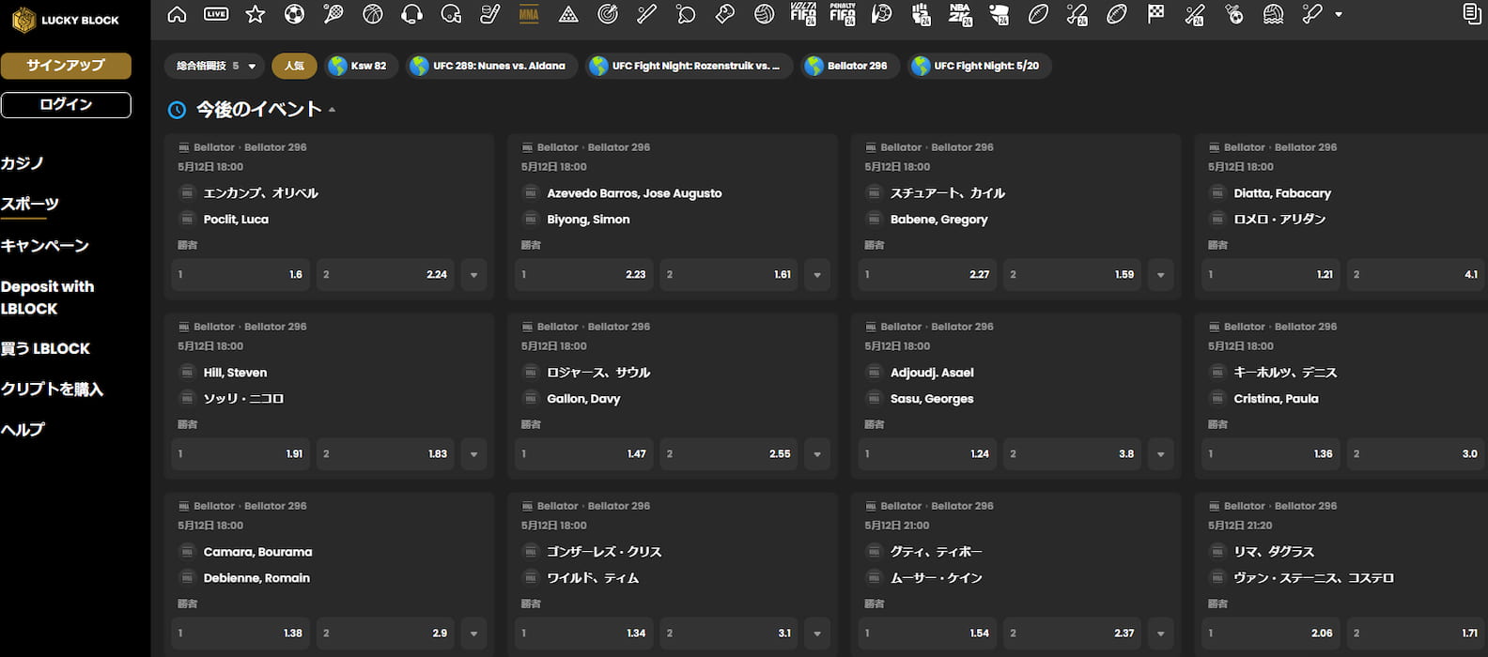Open the カジノ sidebar link
This screenshot has height=657, width=1488.
(23, 163)
